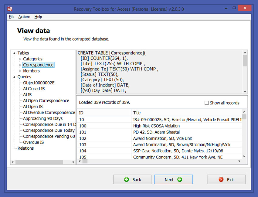
Task: Expand the Categories table node
Action: [x=20, y=59]
